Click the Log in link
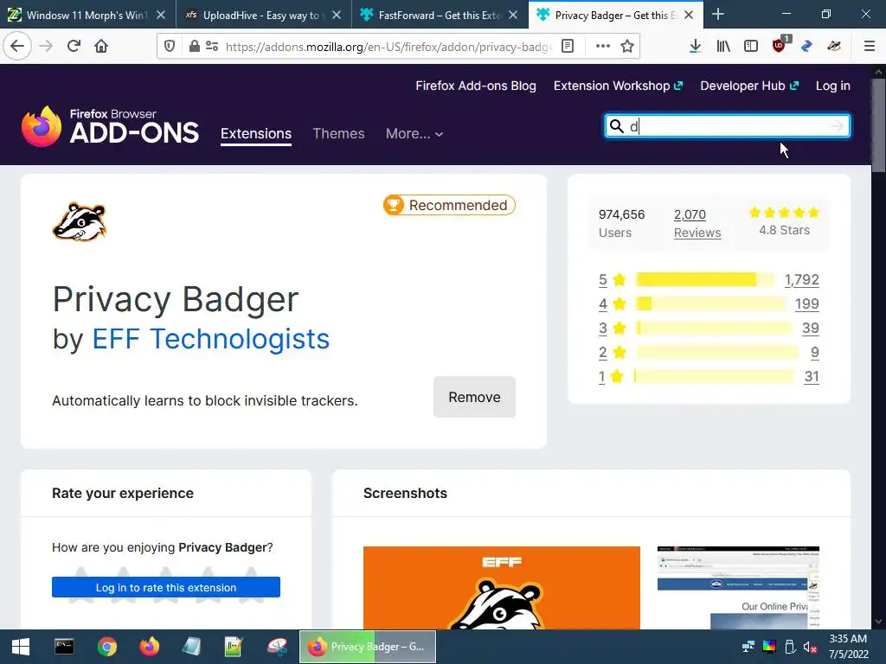The image size is (886, 664). pyautogui.click(x=833, y=86)
